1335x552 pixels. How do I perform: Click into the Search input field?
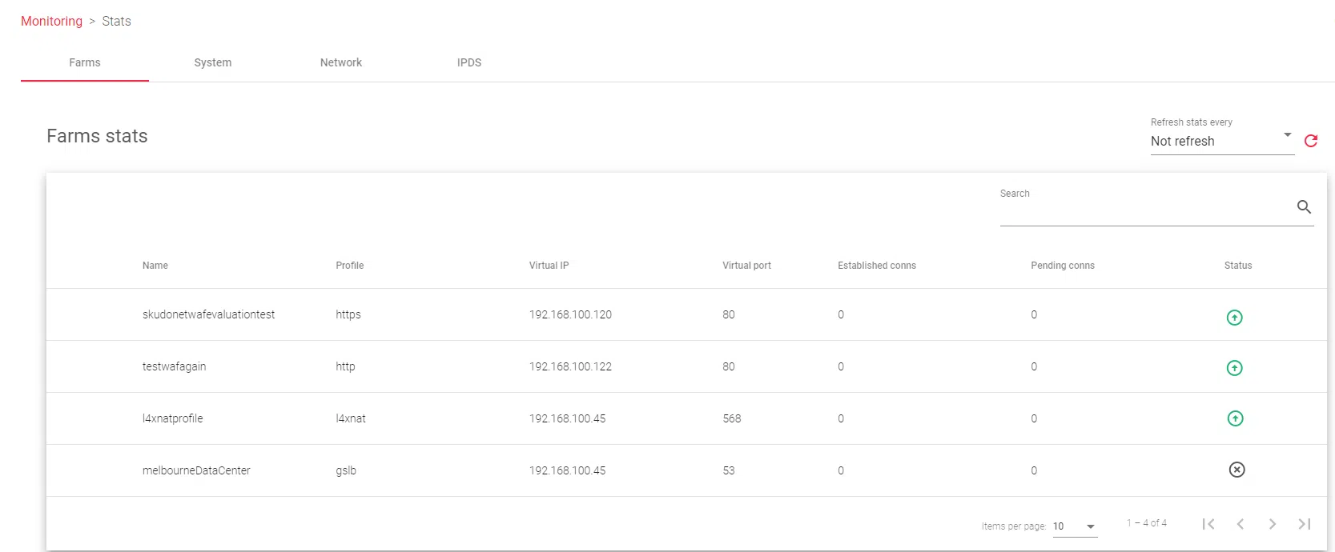click(x=1144, y=210)
